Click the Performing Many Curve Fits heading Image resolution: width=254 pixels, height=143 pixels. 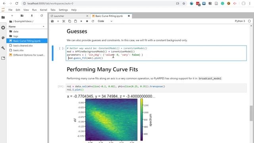pos(102,70)
